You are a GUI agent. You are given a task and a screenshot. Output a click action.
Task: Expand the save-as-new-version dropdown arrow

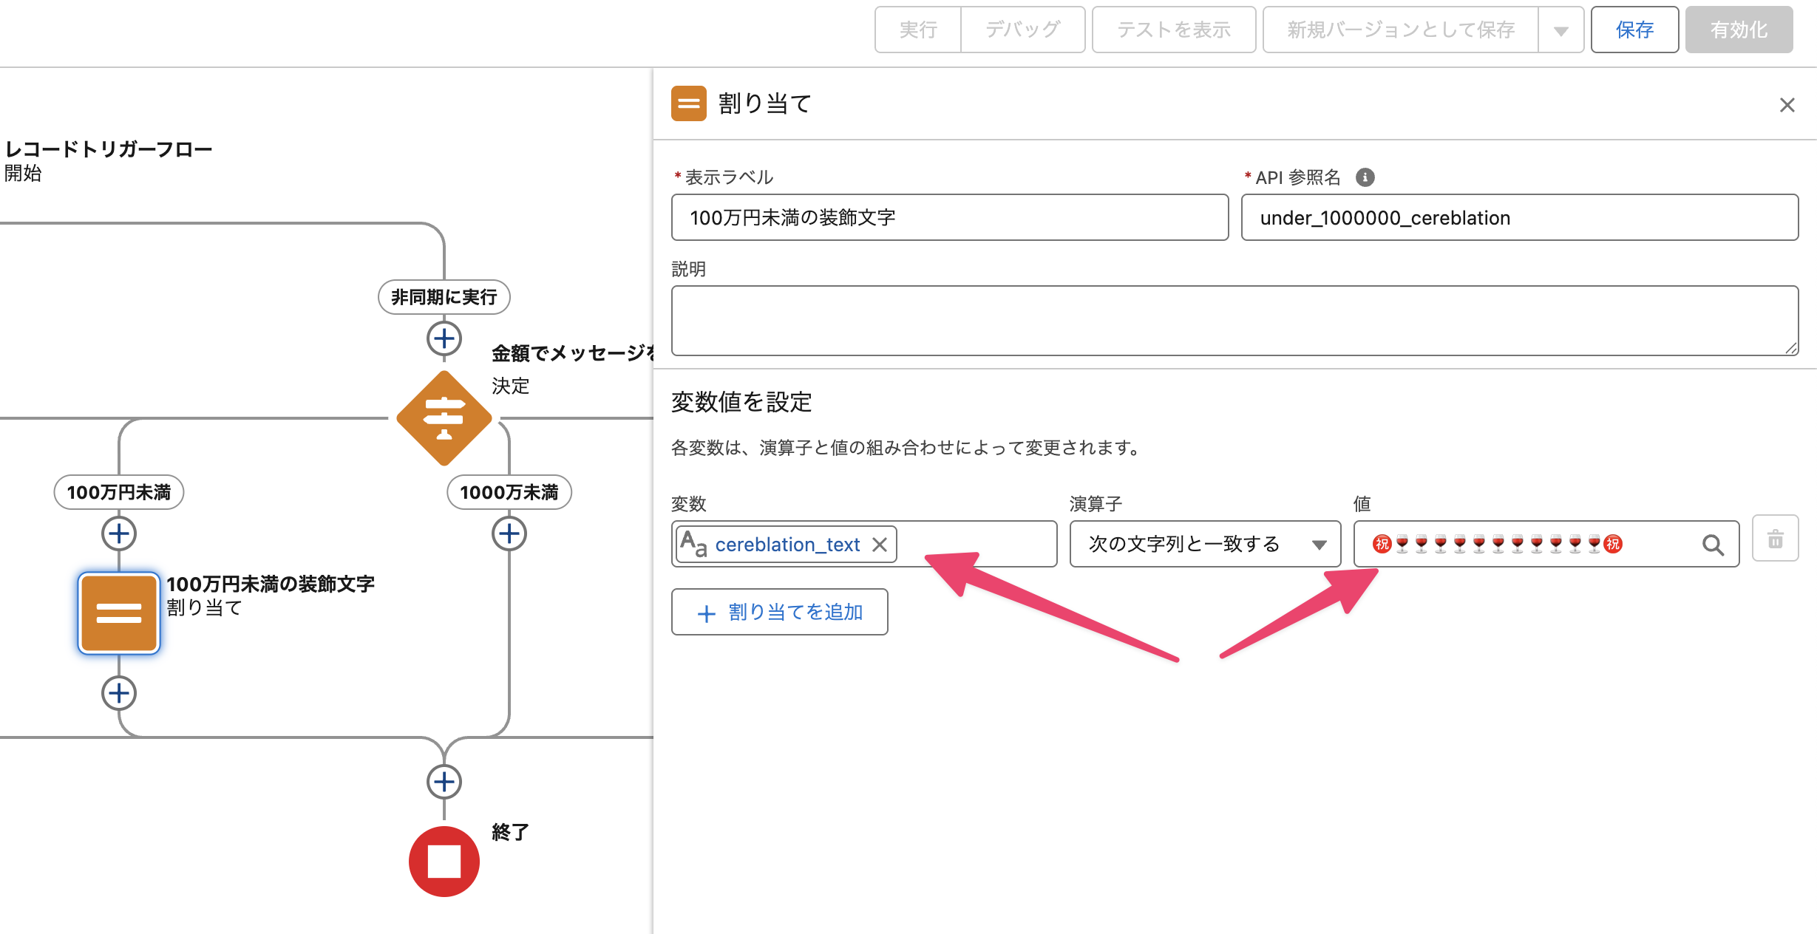[1560, 31]
